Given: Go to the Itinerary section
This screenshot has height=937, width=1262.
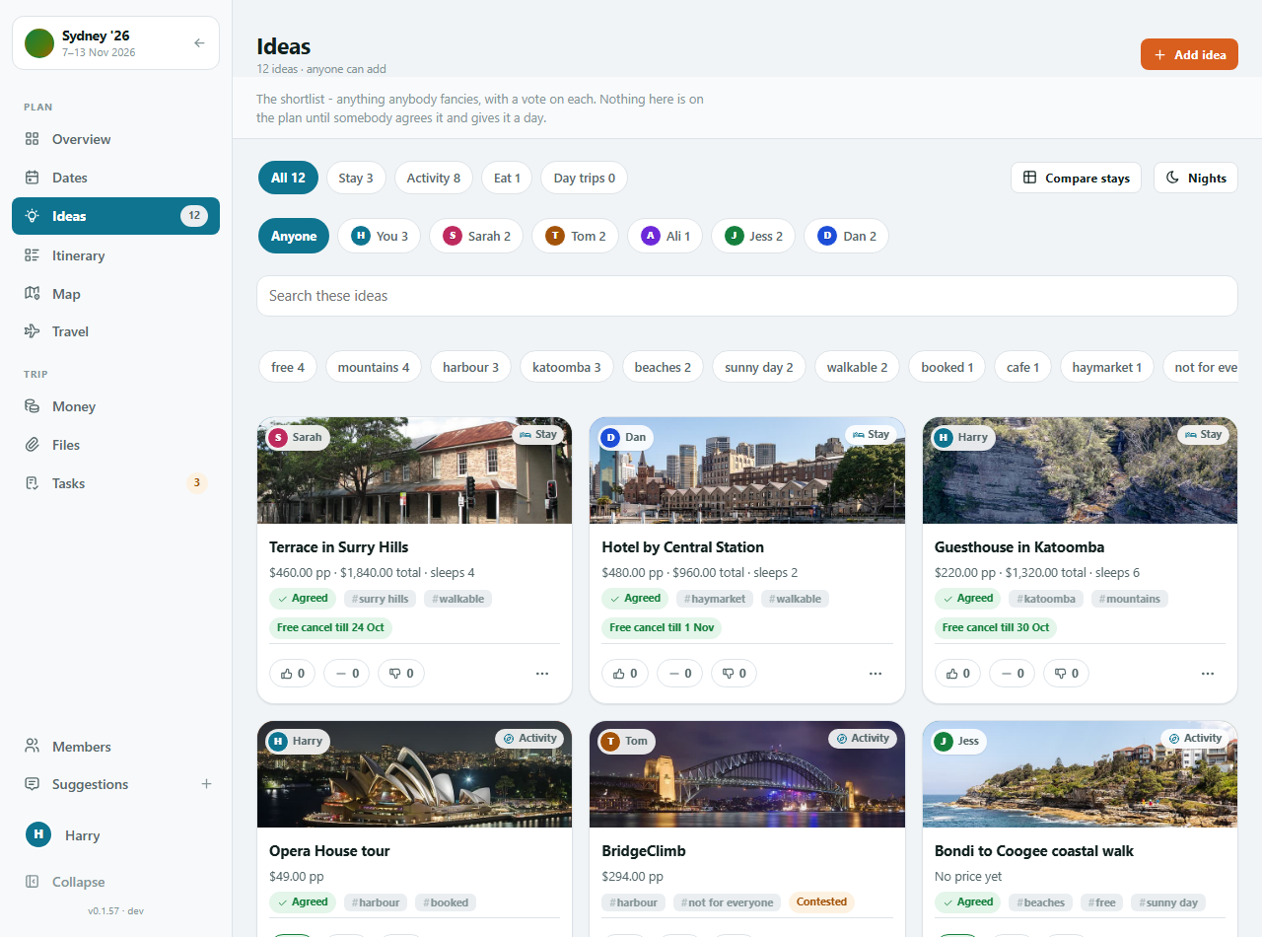Looking at the screenshot, I should pos(115,255).
